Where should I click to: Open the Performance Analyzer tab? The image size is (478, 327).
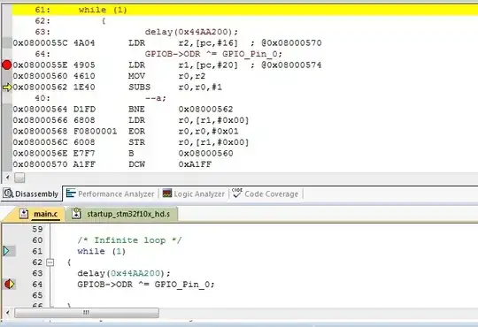[x=111, y=194]
